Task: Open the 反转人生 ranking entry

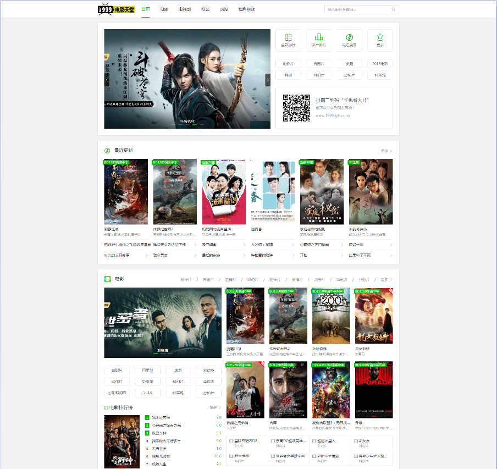Action: [159, 464]
